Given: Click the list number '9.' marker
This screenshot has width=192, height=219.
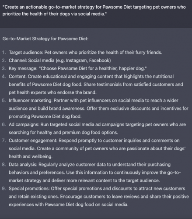Looking at the screenshot, I should [4, 188].
